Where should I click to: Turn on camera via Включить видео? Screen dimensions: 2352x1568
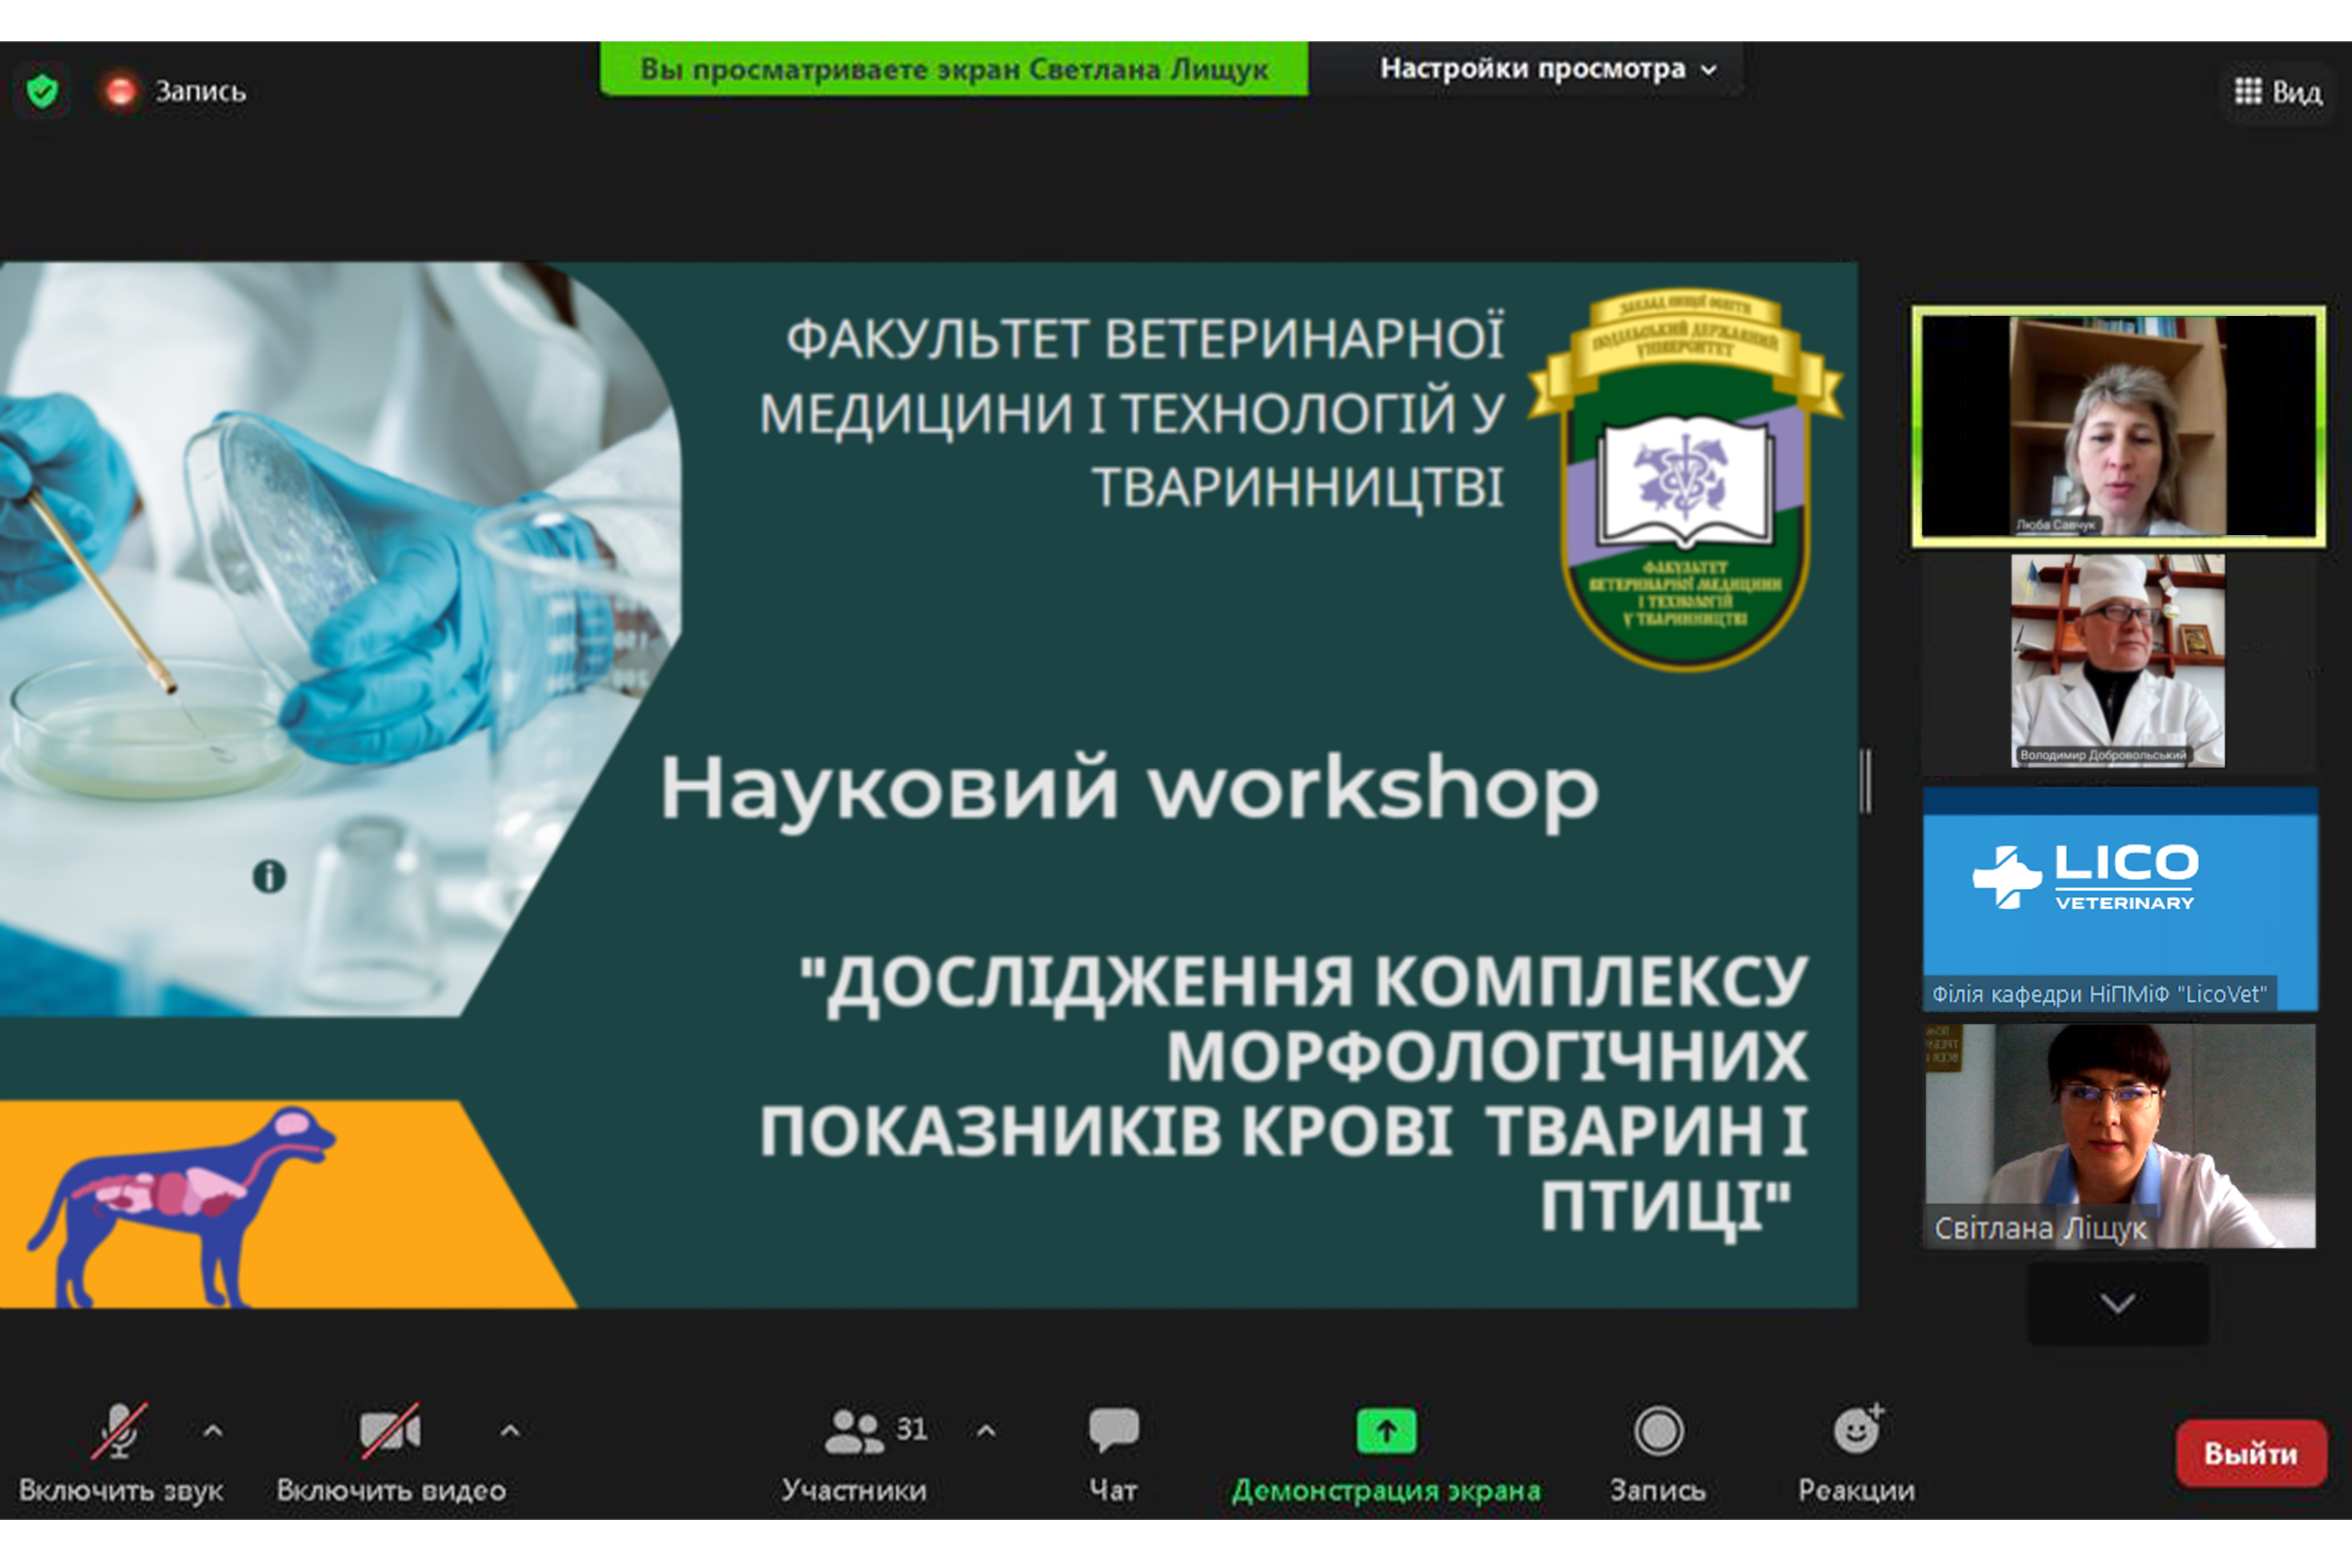coord(389,1431)
